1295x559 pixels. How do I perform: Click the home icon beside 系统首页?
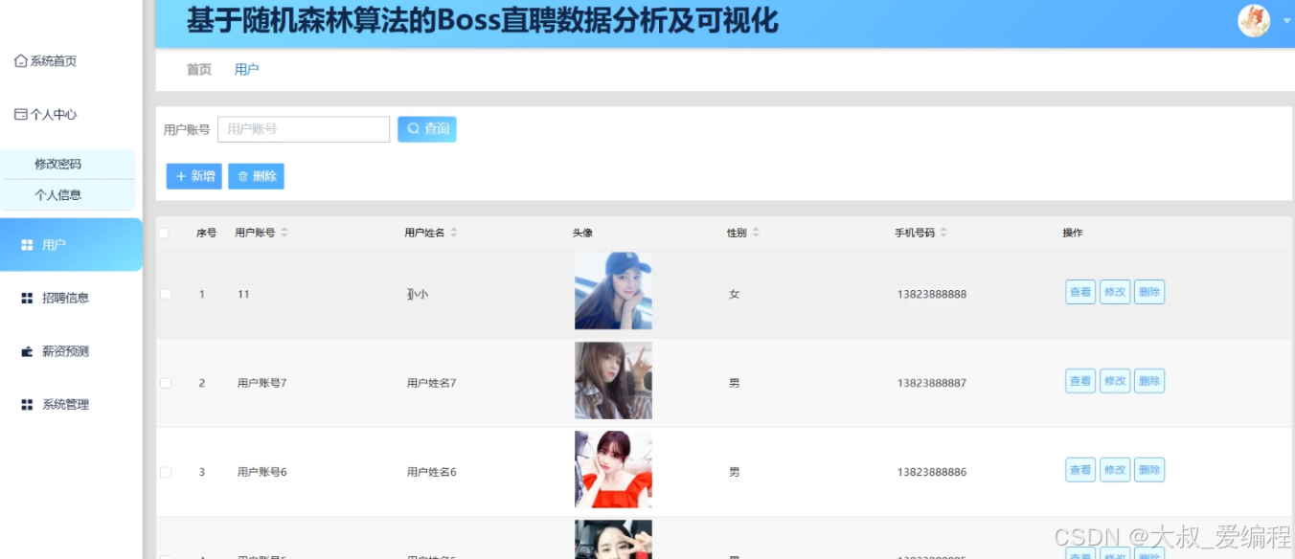(x=21, y=61)
